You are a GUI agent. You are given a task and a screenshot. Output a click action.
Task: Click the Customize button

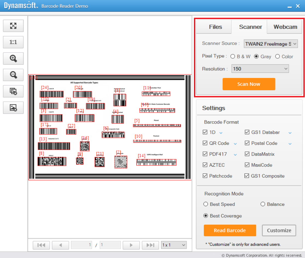pyautogui.click(x=279, y=230)
